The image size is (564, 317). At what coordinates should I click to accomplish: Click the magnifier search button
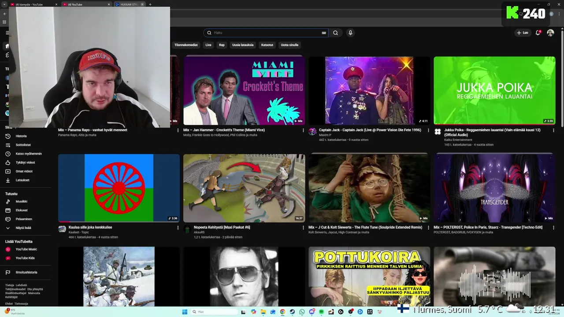click(336, 33)
